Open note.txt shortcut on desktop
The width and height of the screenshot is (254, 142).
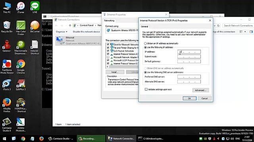[35, 47]
